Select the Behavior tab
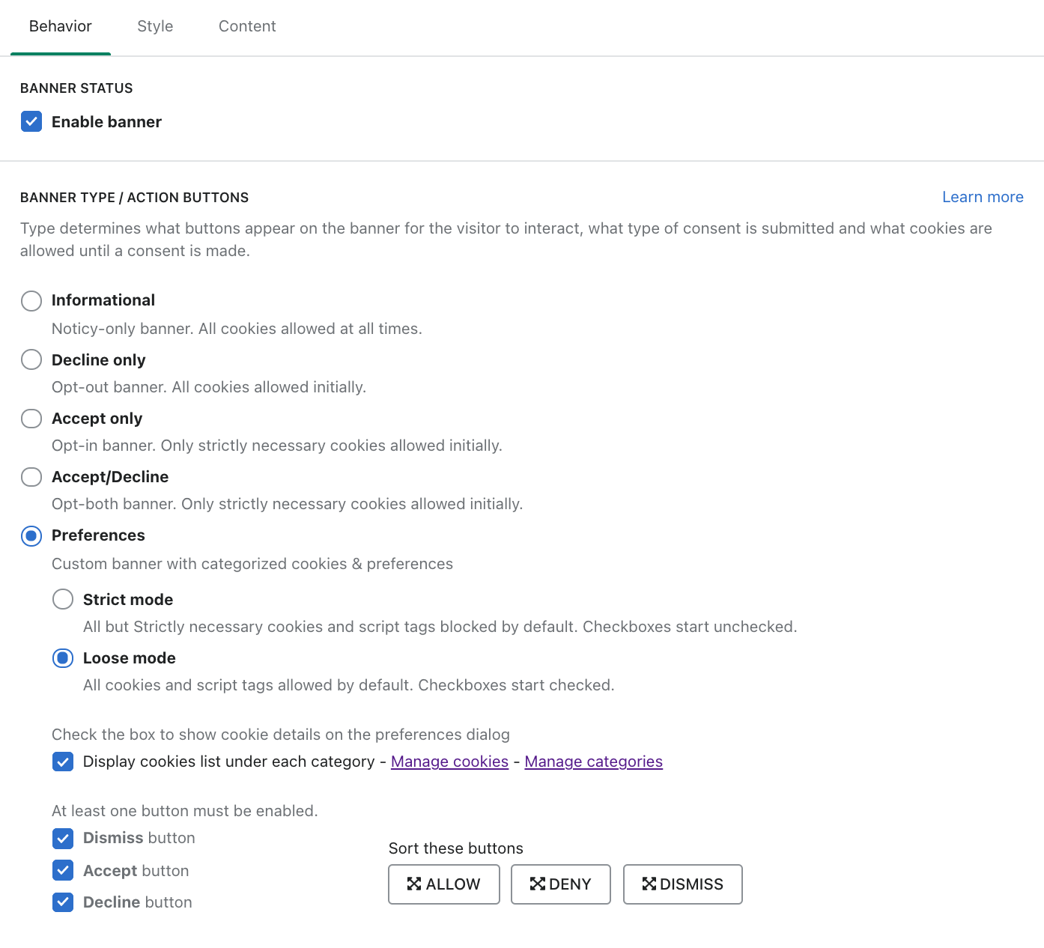The height and width of the screenshot is (948, 1044). (61, 26)
